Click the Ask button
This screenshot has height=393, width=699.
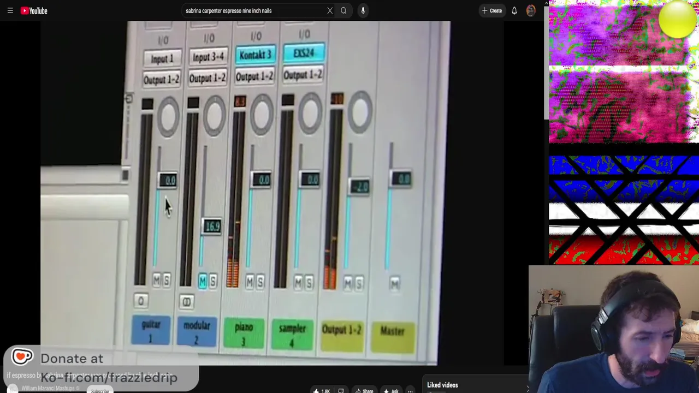click(392, 390)
